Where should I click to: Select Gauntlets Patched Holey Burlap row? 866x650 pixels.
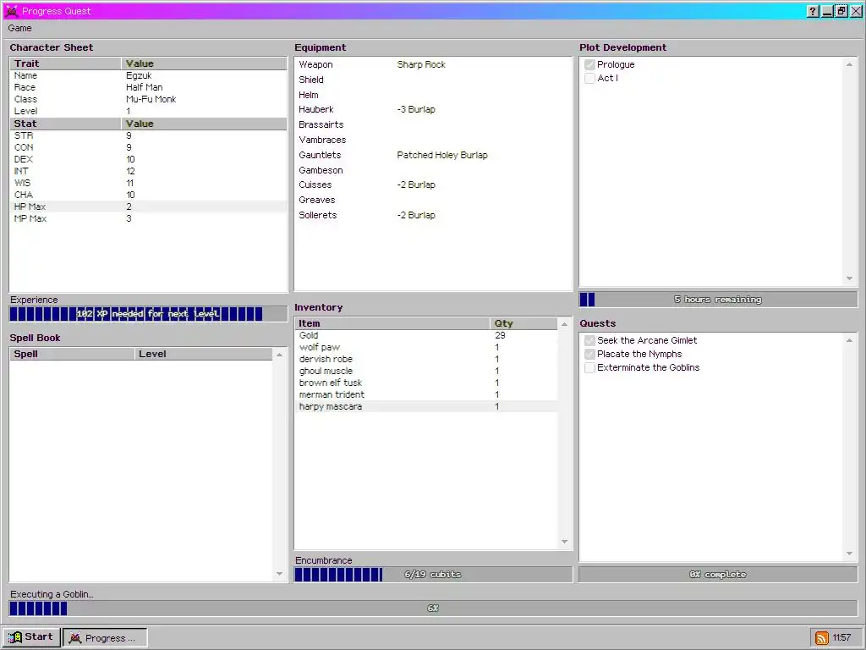pos(433,156)
